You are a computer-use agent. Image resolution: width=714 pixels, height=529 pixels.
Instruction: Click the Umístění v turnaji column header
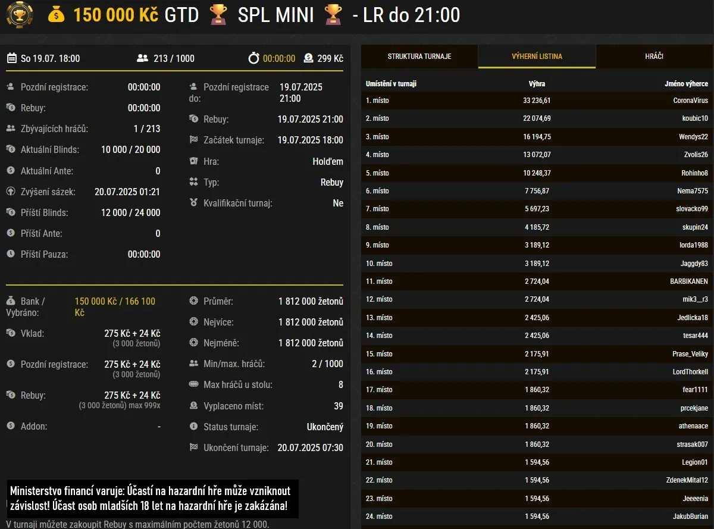coord(391,84)
